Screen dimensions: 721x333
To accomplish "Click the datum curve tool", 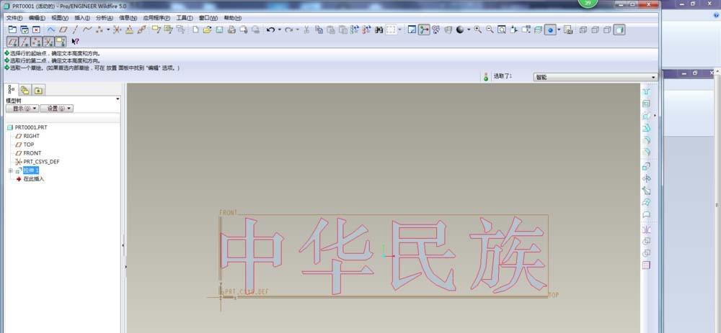I will click(x=87, y=29).
